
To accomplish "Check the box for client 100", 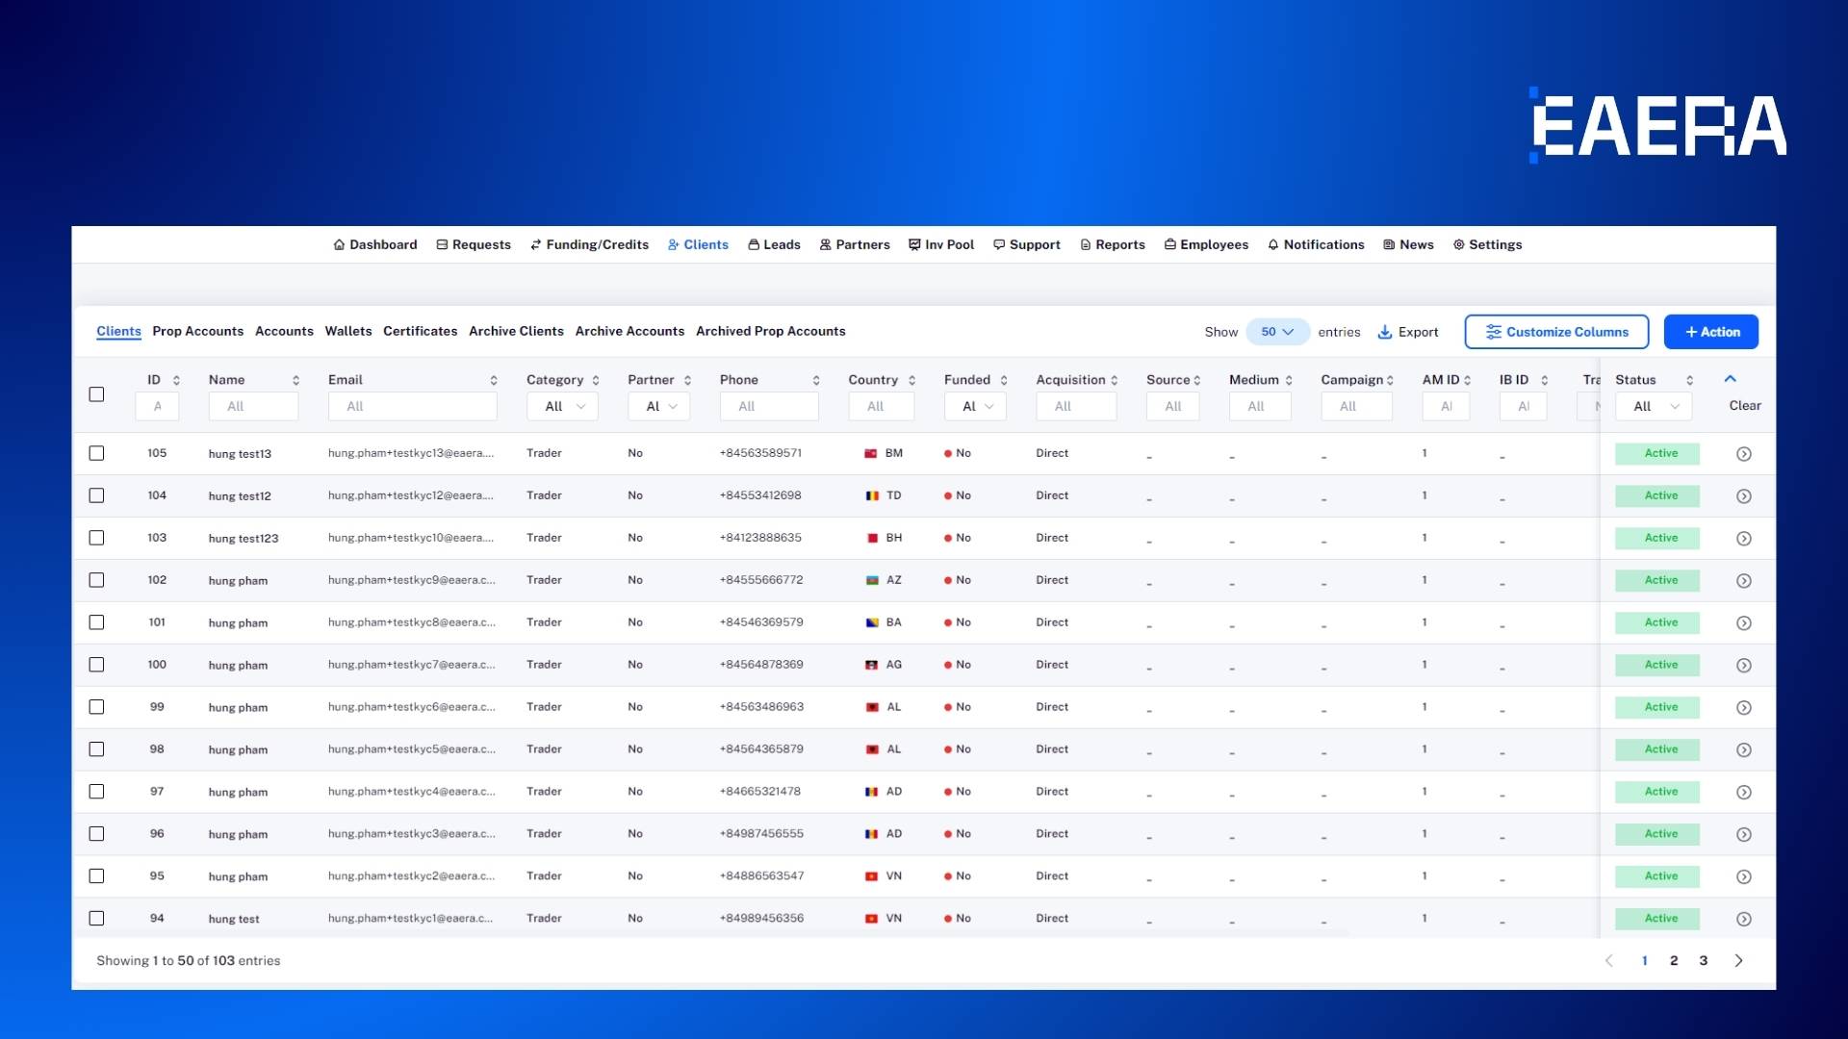I will (x=96, y=665).
